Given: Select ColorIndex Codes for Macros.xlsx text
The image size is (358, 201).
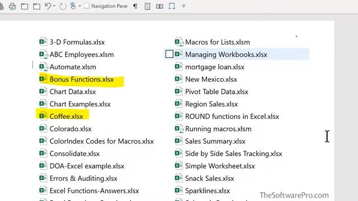Looking at the screenshot, I should [102, 141].
